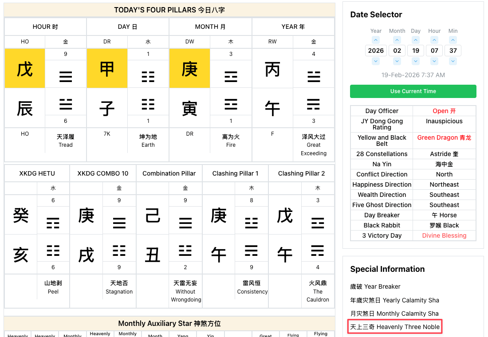Click the 泽风大过 Great Exceeding hexagram name
This screenshot has height=337, width=488.
314,145
